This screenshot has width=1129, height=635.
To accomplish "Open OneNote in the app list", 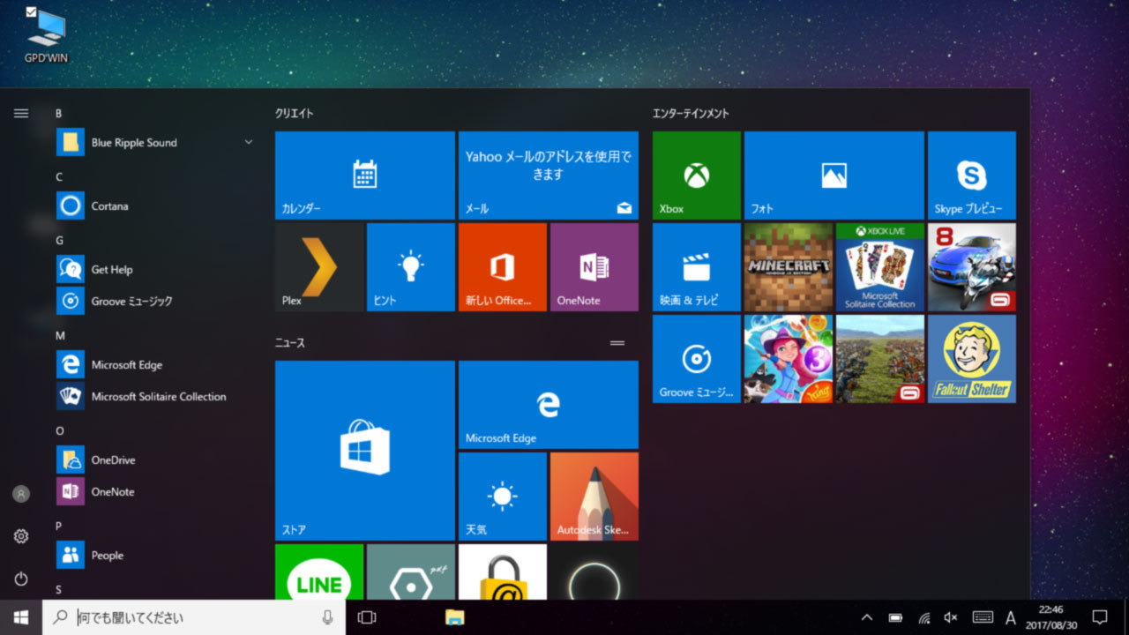I will click(156, 491).
